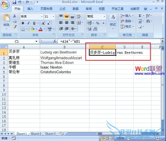
Task: Save workbook using Quick Access icon
Action: 14,2
